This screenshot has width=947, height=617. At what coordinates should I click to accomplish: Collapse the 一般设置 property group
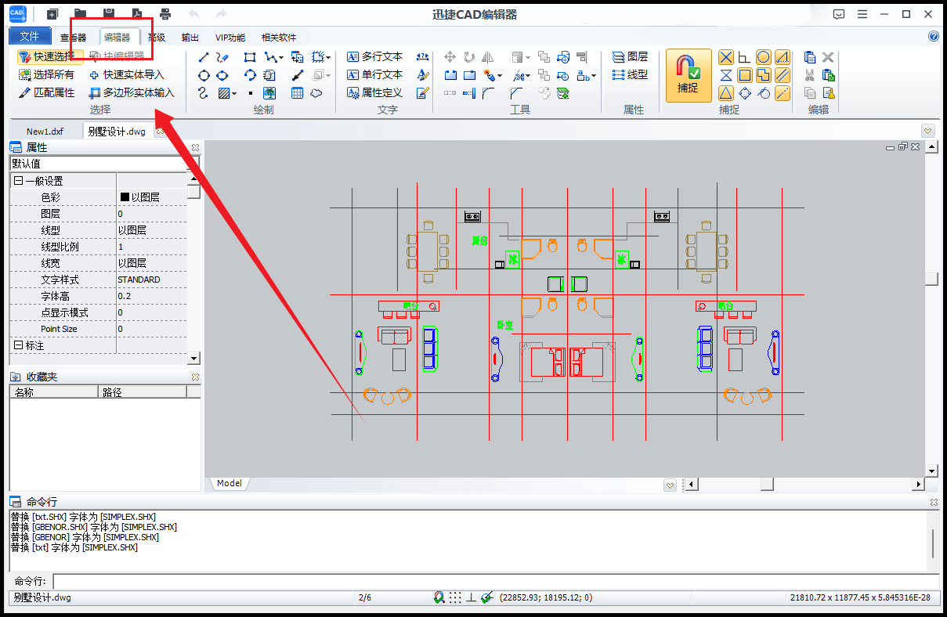(19, 181)
